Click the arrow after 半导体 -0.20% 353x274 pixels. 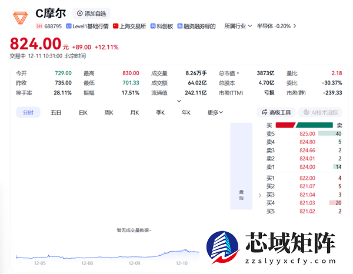295,26
